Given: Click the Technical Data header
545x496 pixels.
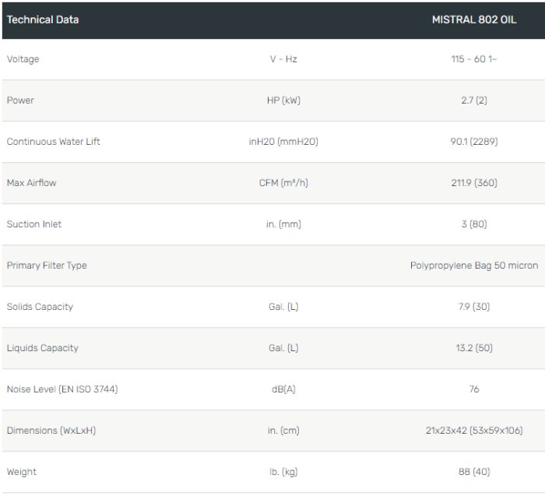Looking at the screenshot, I should pyautogui.click(x=43, y=19).
